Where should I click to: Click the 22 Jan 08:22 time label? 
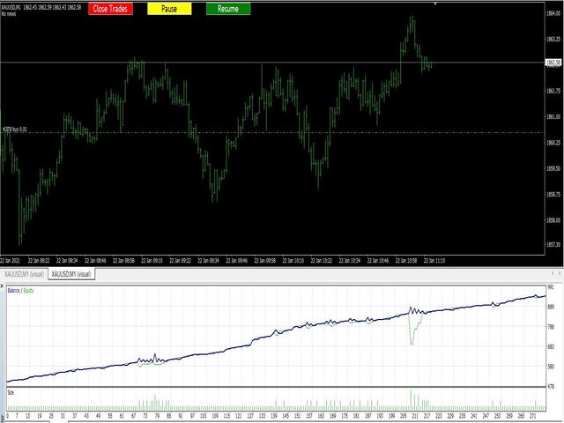tap(39, 261)
